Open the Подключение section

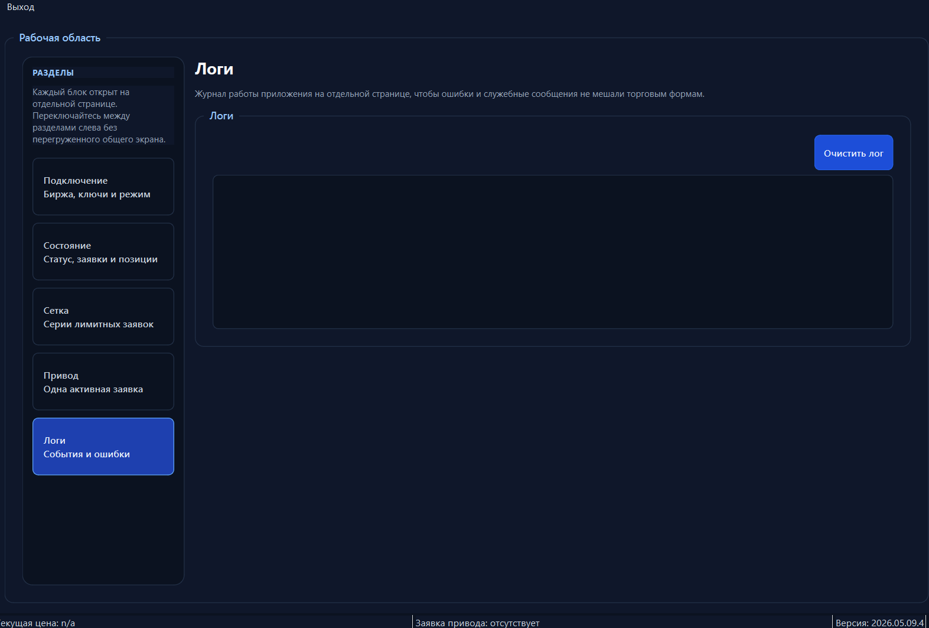[x=103, y=187]
